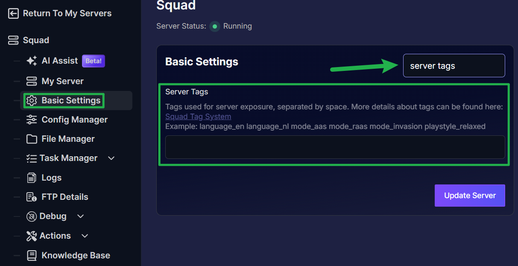Screen dimensions: 518x266
Task: Click the Example tags line text
Action: [x=325, y=127]
